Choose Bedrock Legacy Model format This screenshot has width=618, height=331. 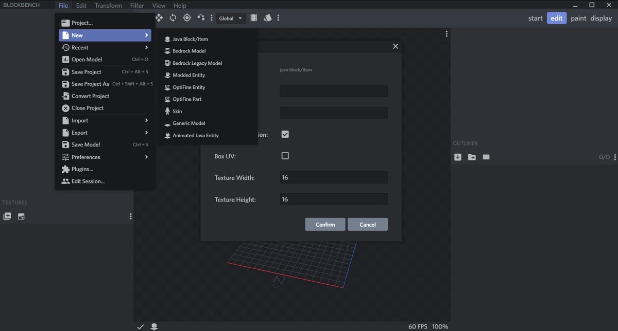[x=208, y=63]
